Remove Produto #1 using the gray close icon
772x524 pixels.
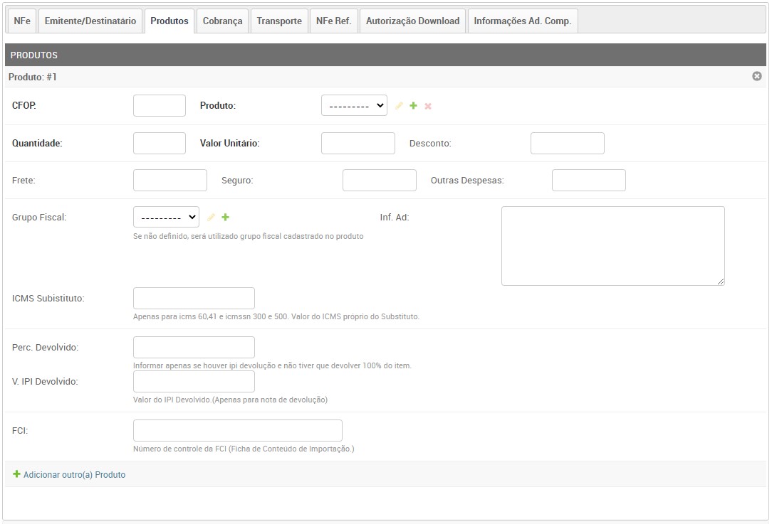[757, 76]
